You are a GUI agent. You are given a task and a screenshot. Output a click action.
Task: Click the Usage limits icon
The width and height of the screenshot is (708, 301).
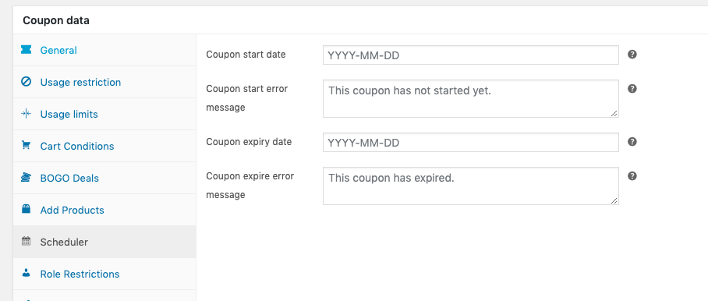point(27,114)
